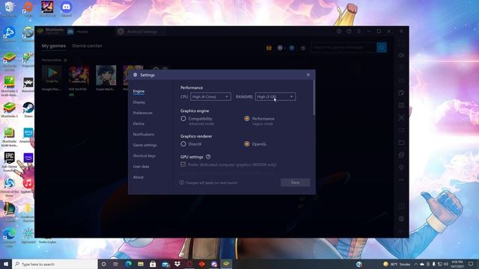The width and height of the screenshot is (479, 269).
Task: Click the folder icon in BlueStacks sidebar
Action: tap(401, 143)
